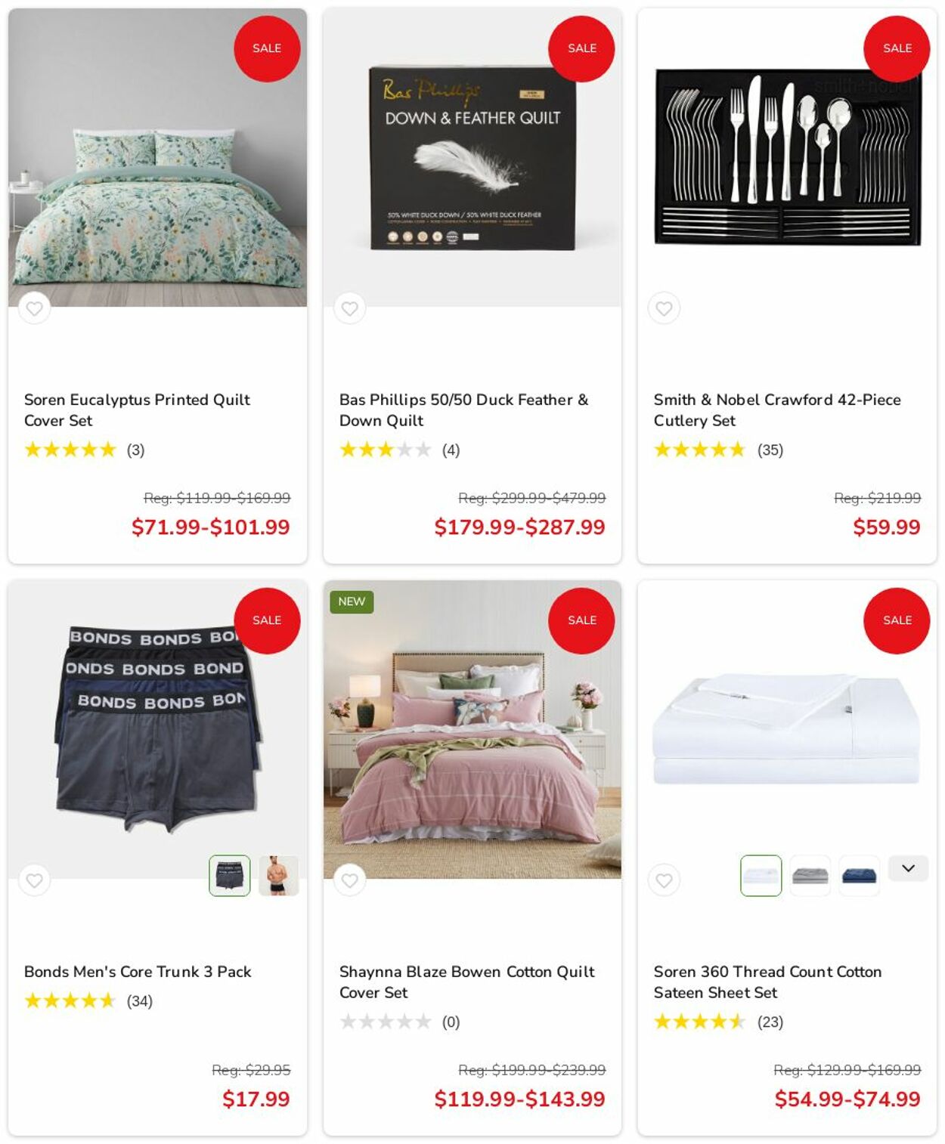945x1144 pixels.
Task: Favorite the Bas Phillips Duck Feather Quilt
Action: 349,308
